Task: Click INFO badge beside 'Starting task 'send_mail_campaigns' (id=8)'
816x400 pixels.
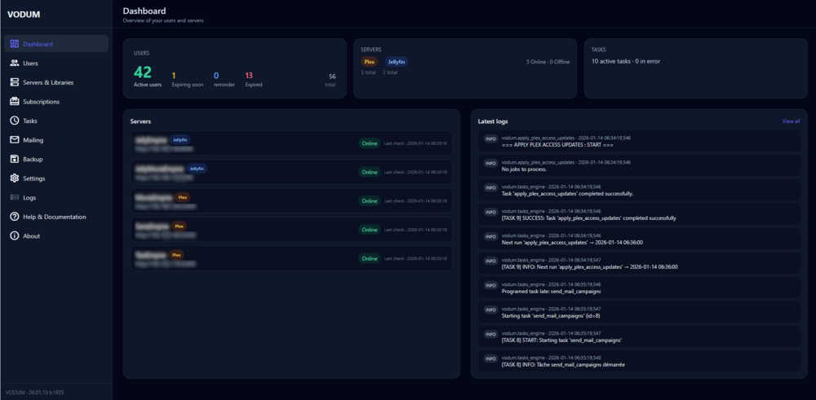Action: click(490, 310)
